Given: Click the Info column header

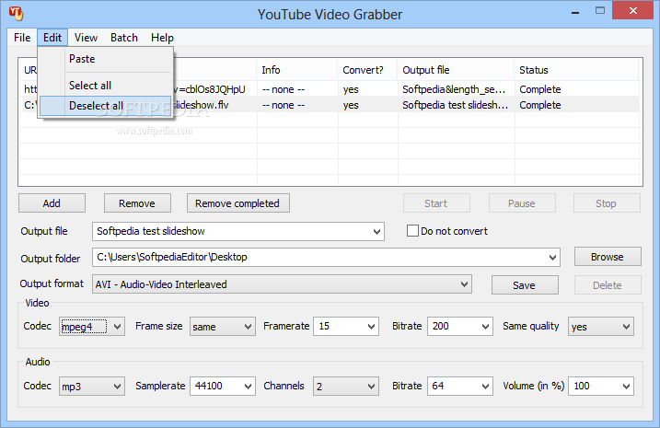Looking at the screenshot, I should (297, 70).
